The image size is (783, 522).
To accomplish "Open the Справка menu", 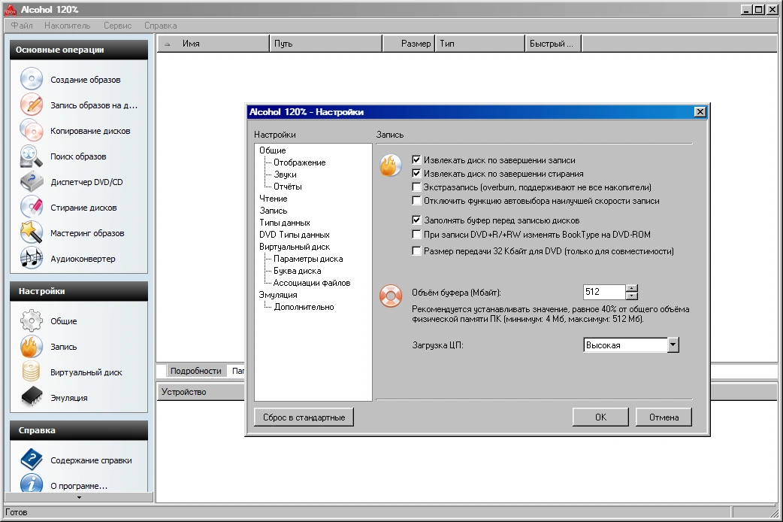I will (161, 26).
